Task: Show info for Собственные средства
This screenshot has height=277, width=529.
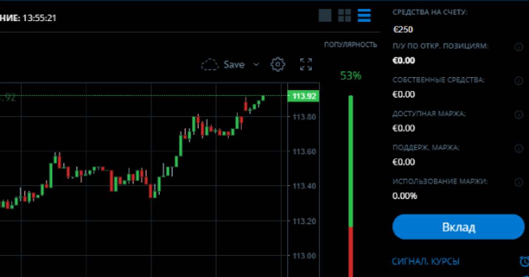Action: 518,81
